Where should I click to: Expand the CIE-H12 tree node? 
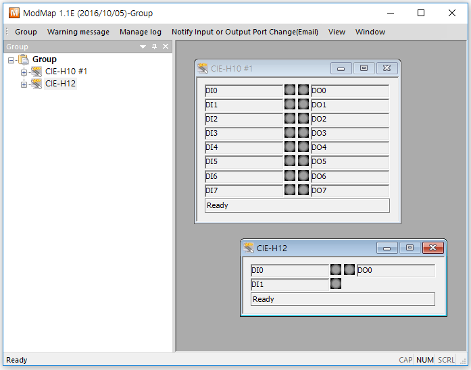click(24, 84)
